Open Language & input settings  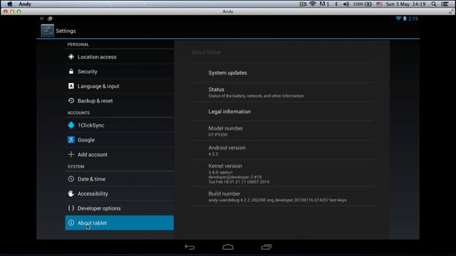click(x=119, y=86)
